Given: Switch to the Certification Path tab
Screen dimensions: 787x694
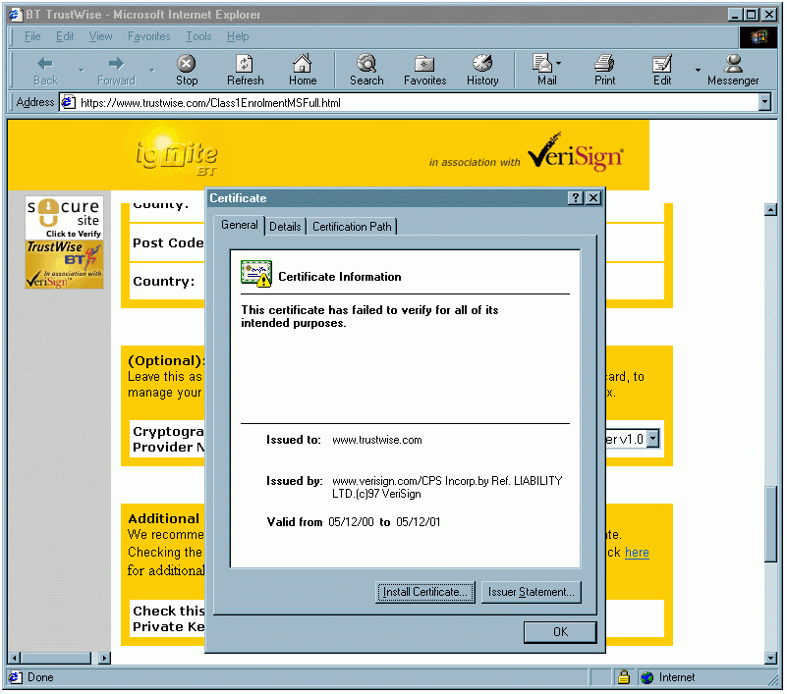Looking at the screenshot, I should click(x=352, y=227).
